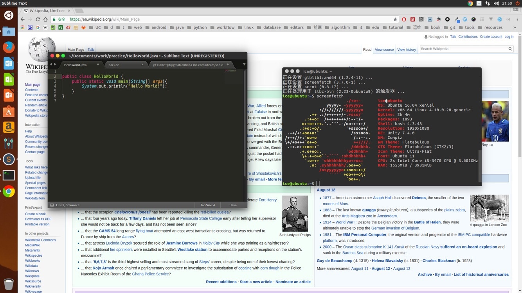Image resolution: width=522 pixels, height=293 pixels.
Task: Open LibreOffice Impress from the launcher
Action: (9, 95)
